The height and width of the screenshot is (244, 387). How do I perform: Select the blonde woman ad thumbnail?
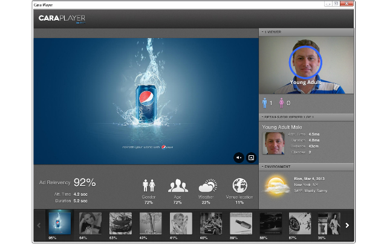coord(181,223)
